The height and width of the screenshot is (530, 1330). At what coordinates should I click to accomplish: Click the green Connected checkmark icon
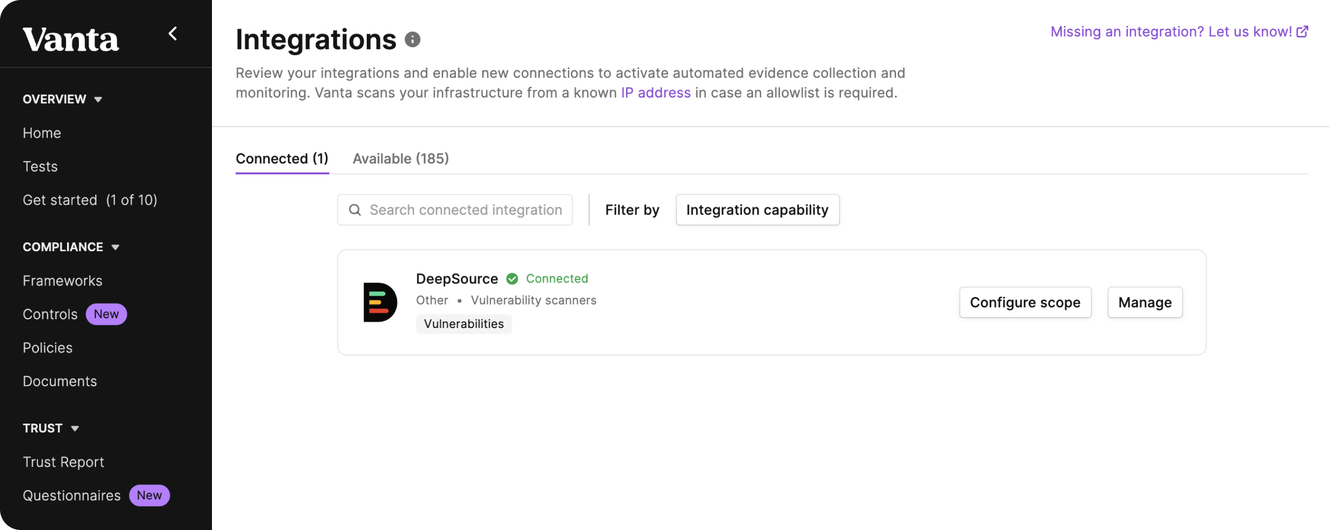coord(512,279)
